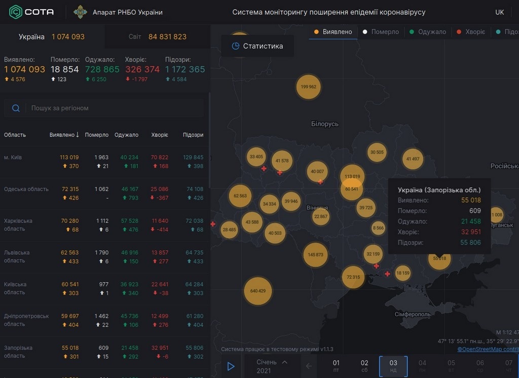Screen dimensions: 519x378
Task: Click Kyiv bubble 113 019
Action: tap(352, 175)
